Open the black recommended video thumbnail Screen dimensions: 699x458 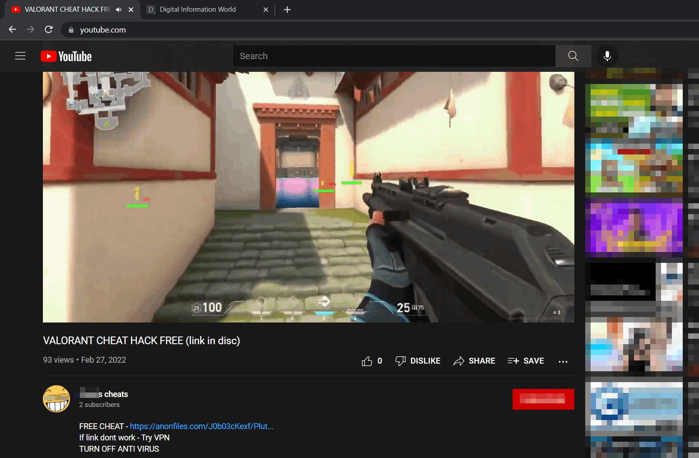pyautogui.click(x=634, y=281)
